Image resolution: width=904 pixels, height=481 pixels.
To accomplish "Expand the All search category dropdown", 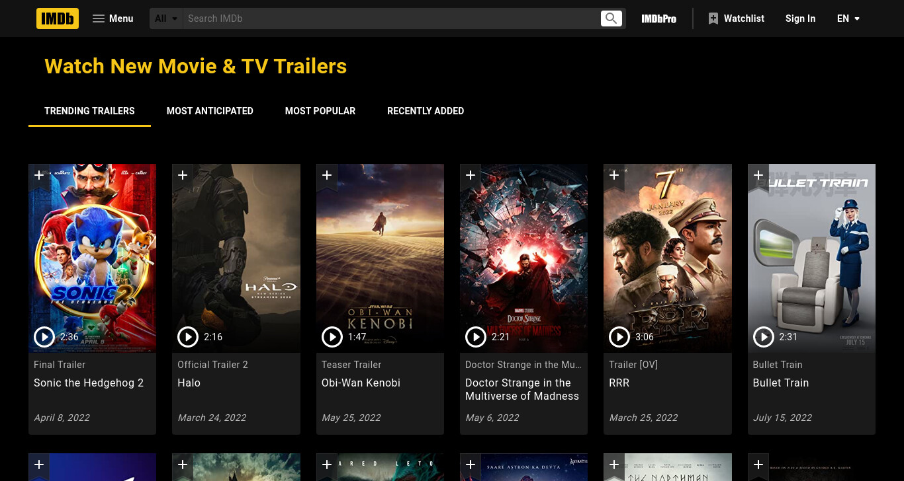I will click(166, 18).
